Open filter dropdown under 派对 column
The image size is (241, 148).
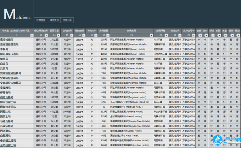click(206, 35)
